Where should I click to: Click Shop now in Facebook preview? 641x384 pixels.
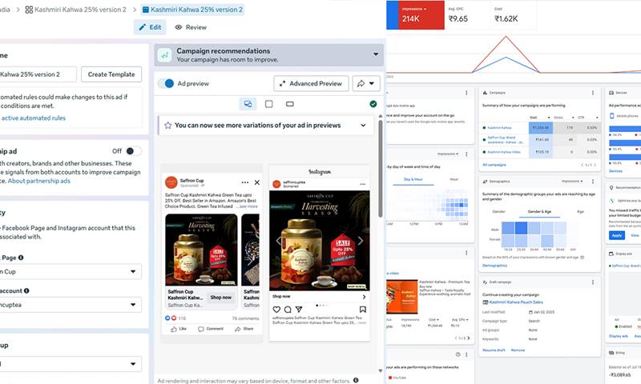pyautogui.click(x=221, y=298)
